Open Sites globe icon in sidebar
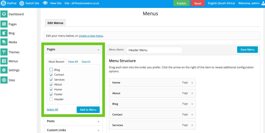This screenshot has width=265, height=133. (4, 80)
